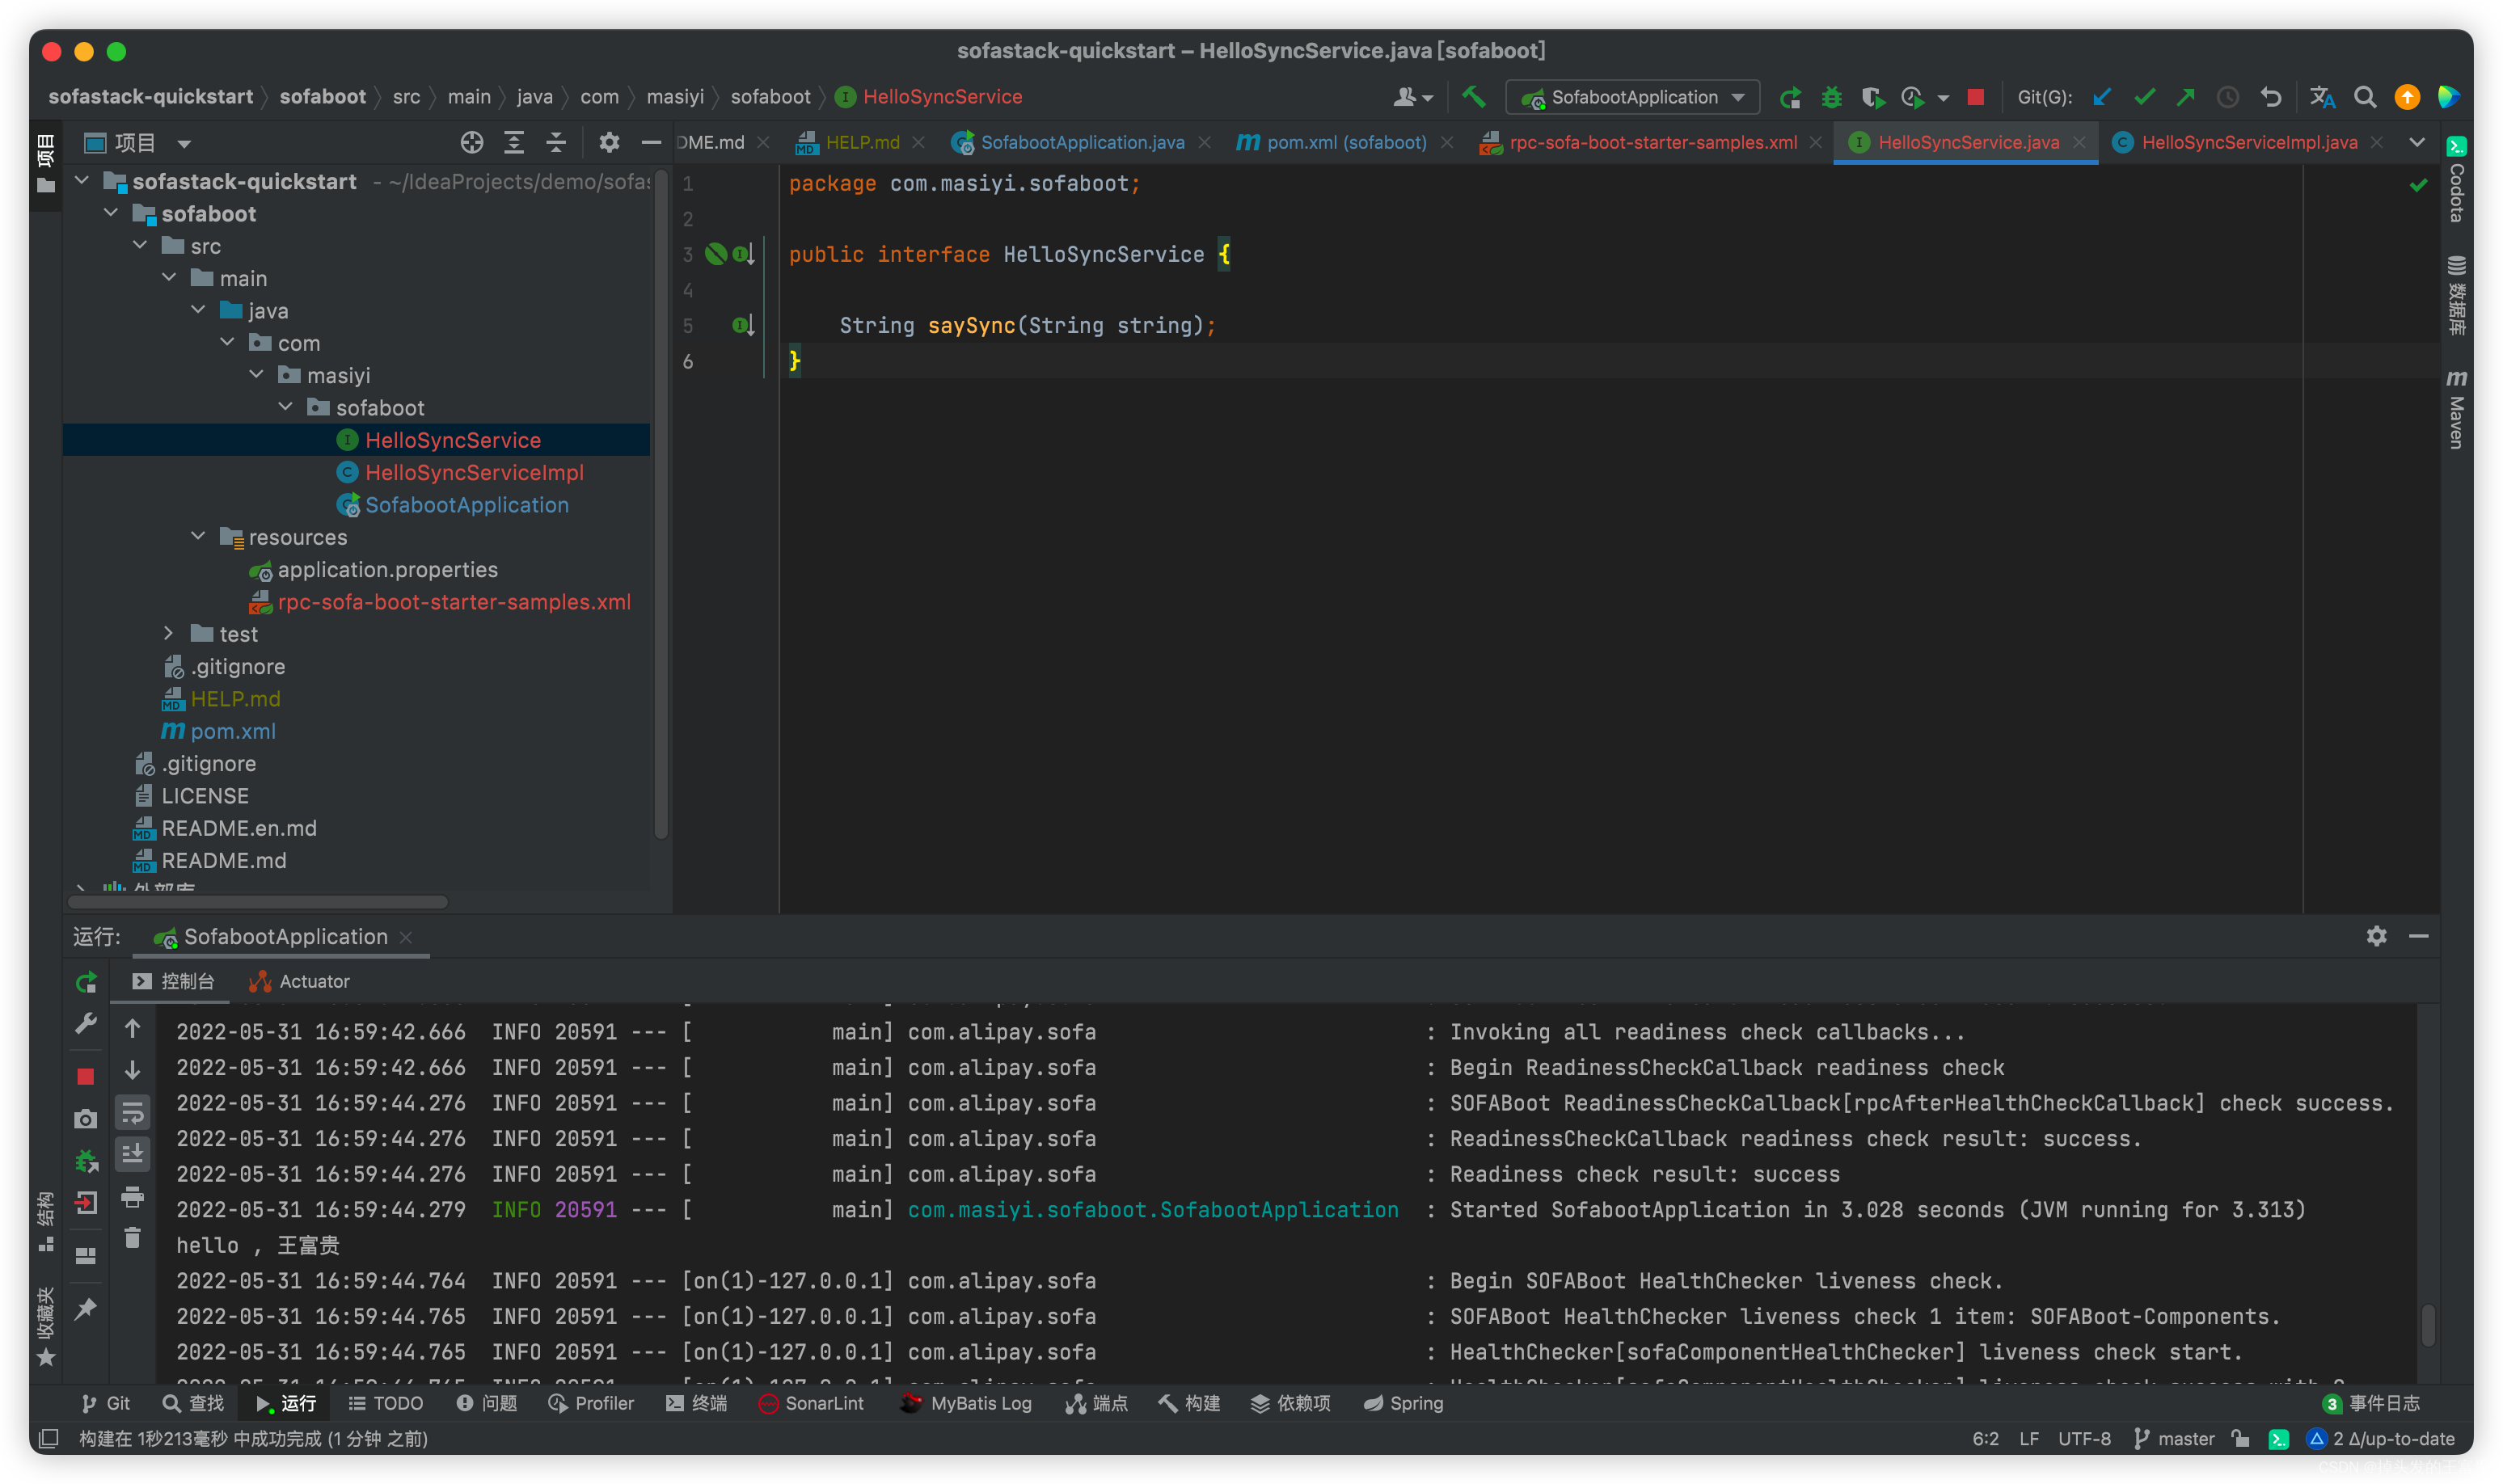Open the MyBatis Log tool window
This screenshot has height=1484, width=2503.
(x=966, y=1402)
